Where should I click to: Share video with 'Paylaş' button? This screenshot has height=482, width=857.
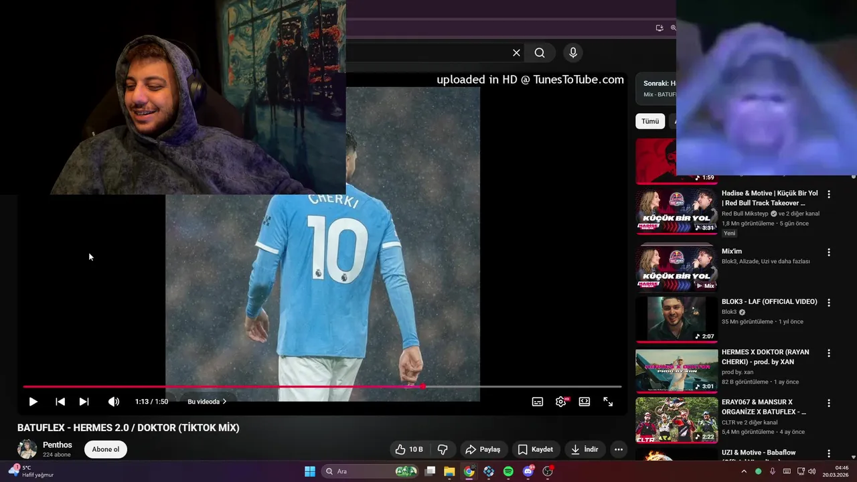[483, 449]
